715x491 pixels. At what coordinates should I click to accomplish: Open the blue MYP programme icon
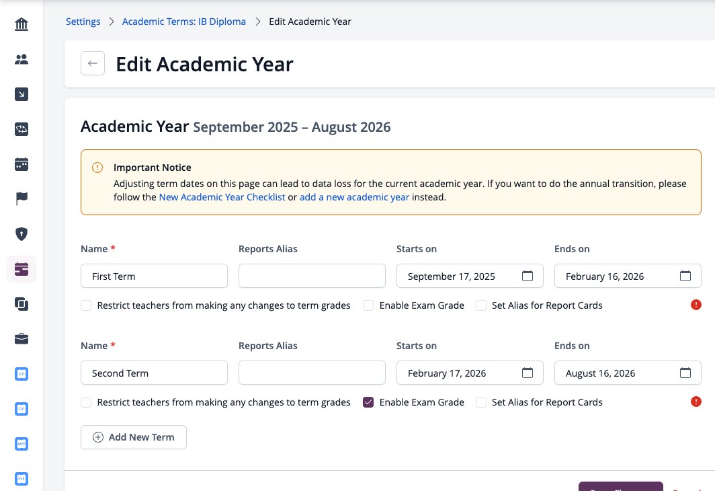(22, 444)
